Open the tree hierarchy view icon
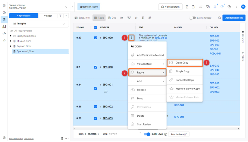This screenshot has height=142, width=248. (129, 18)
